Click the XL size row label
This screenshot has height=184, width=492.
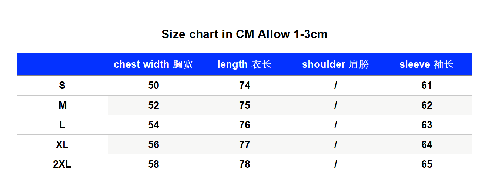62,145
